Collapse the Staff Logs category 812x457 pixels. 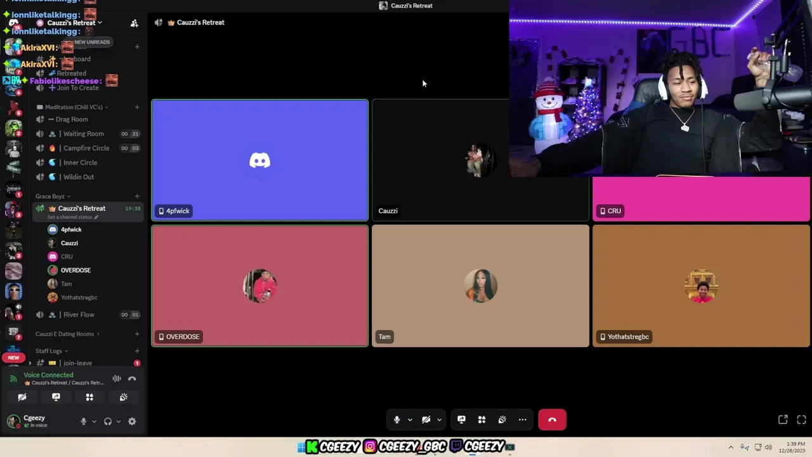tap(51, 351)
